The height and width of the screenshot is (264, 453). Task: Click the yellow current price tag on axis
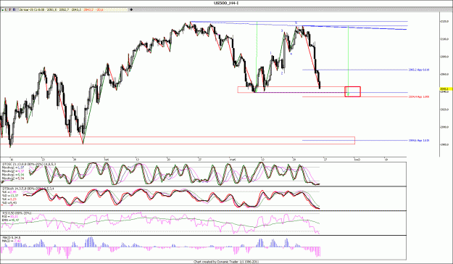click(446, 88)
